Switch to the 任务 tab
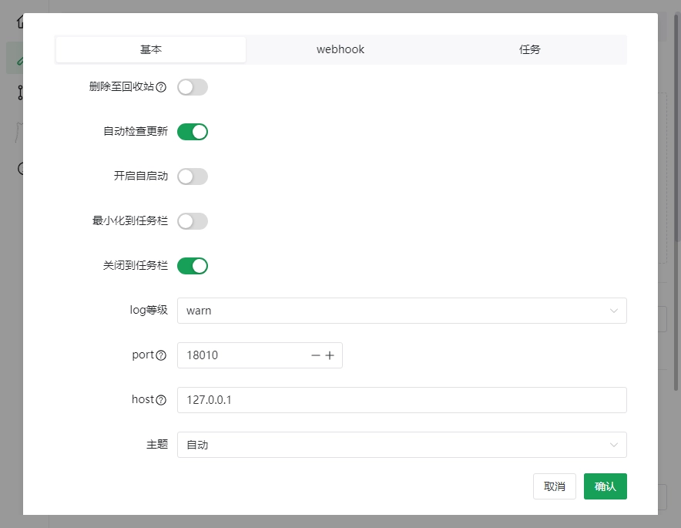The width and height of the screenshot is (681, 528). tap(530, 49)
